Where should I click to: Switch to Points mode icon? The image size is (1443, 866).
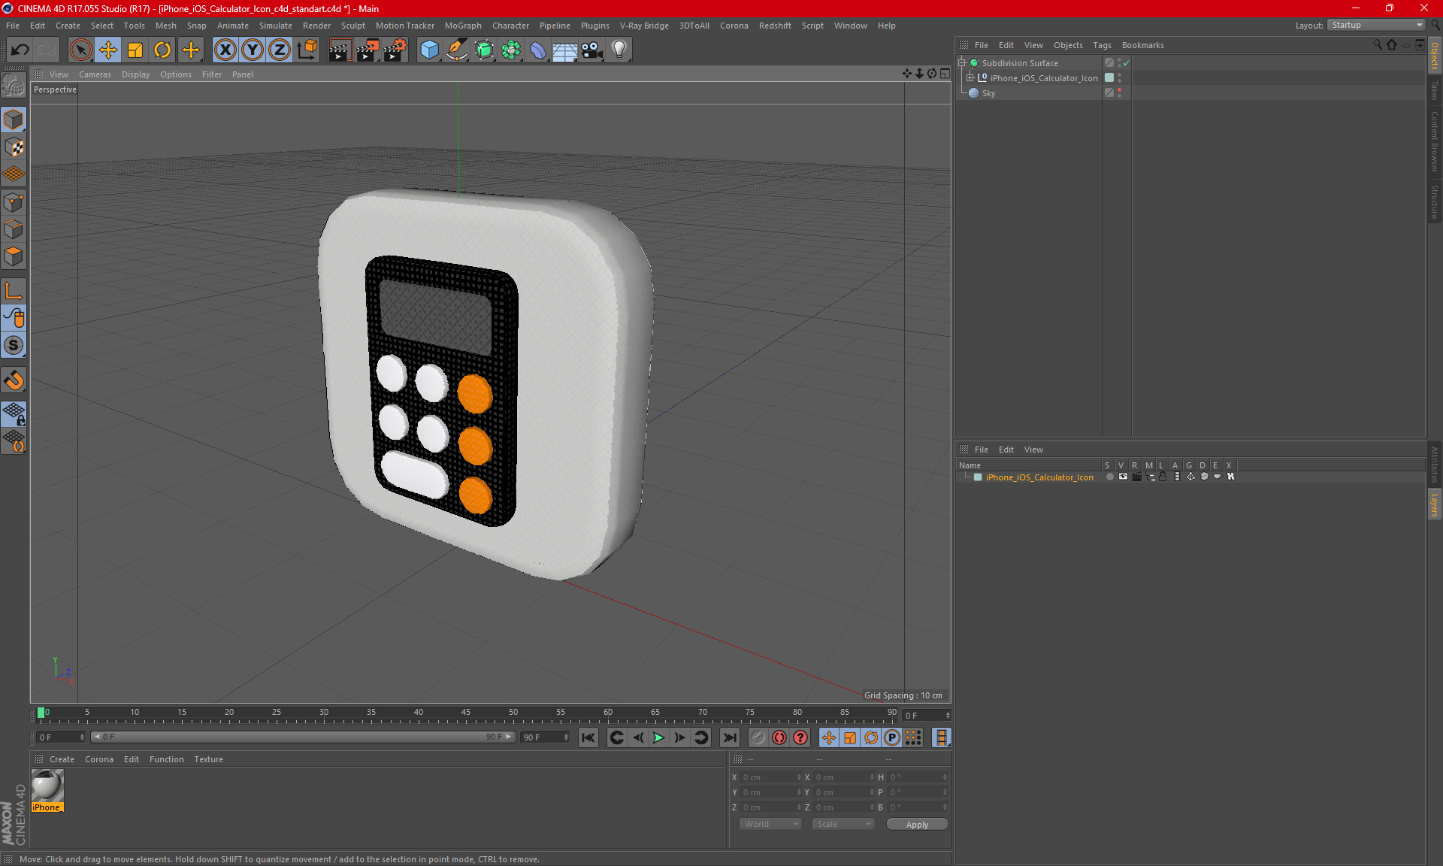coord(14,202)
